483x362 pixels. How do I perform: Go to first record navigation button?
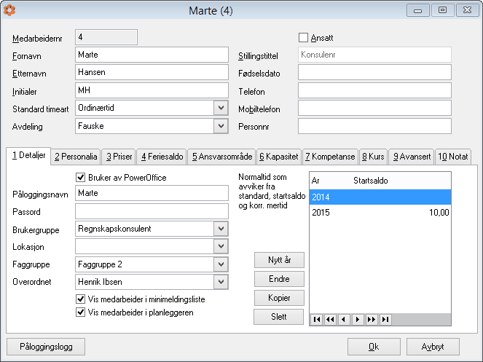point(317,320)
